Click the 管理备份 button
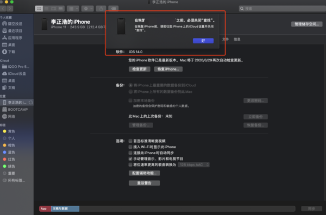This screenshot has height=215, width=326. (141, 125)
